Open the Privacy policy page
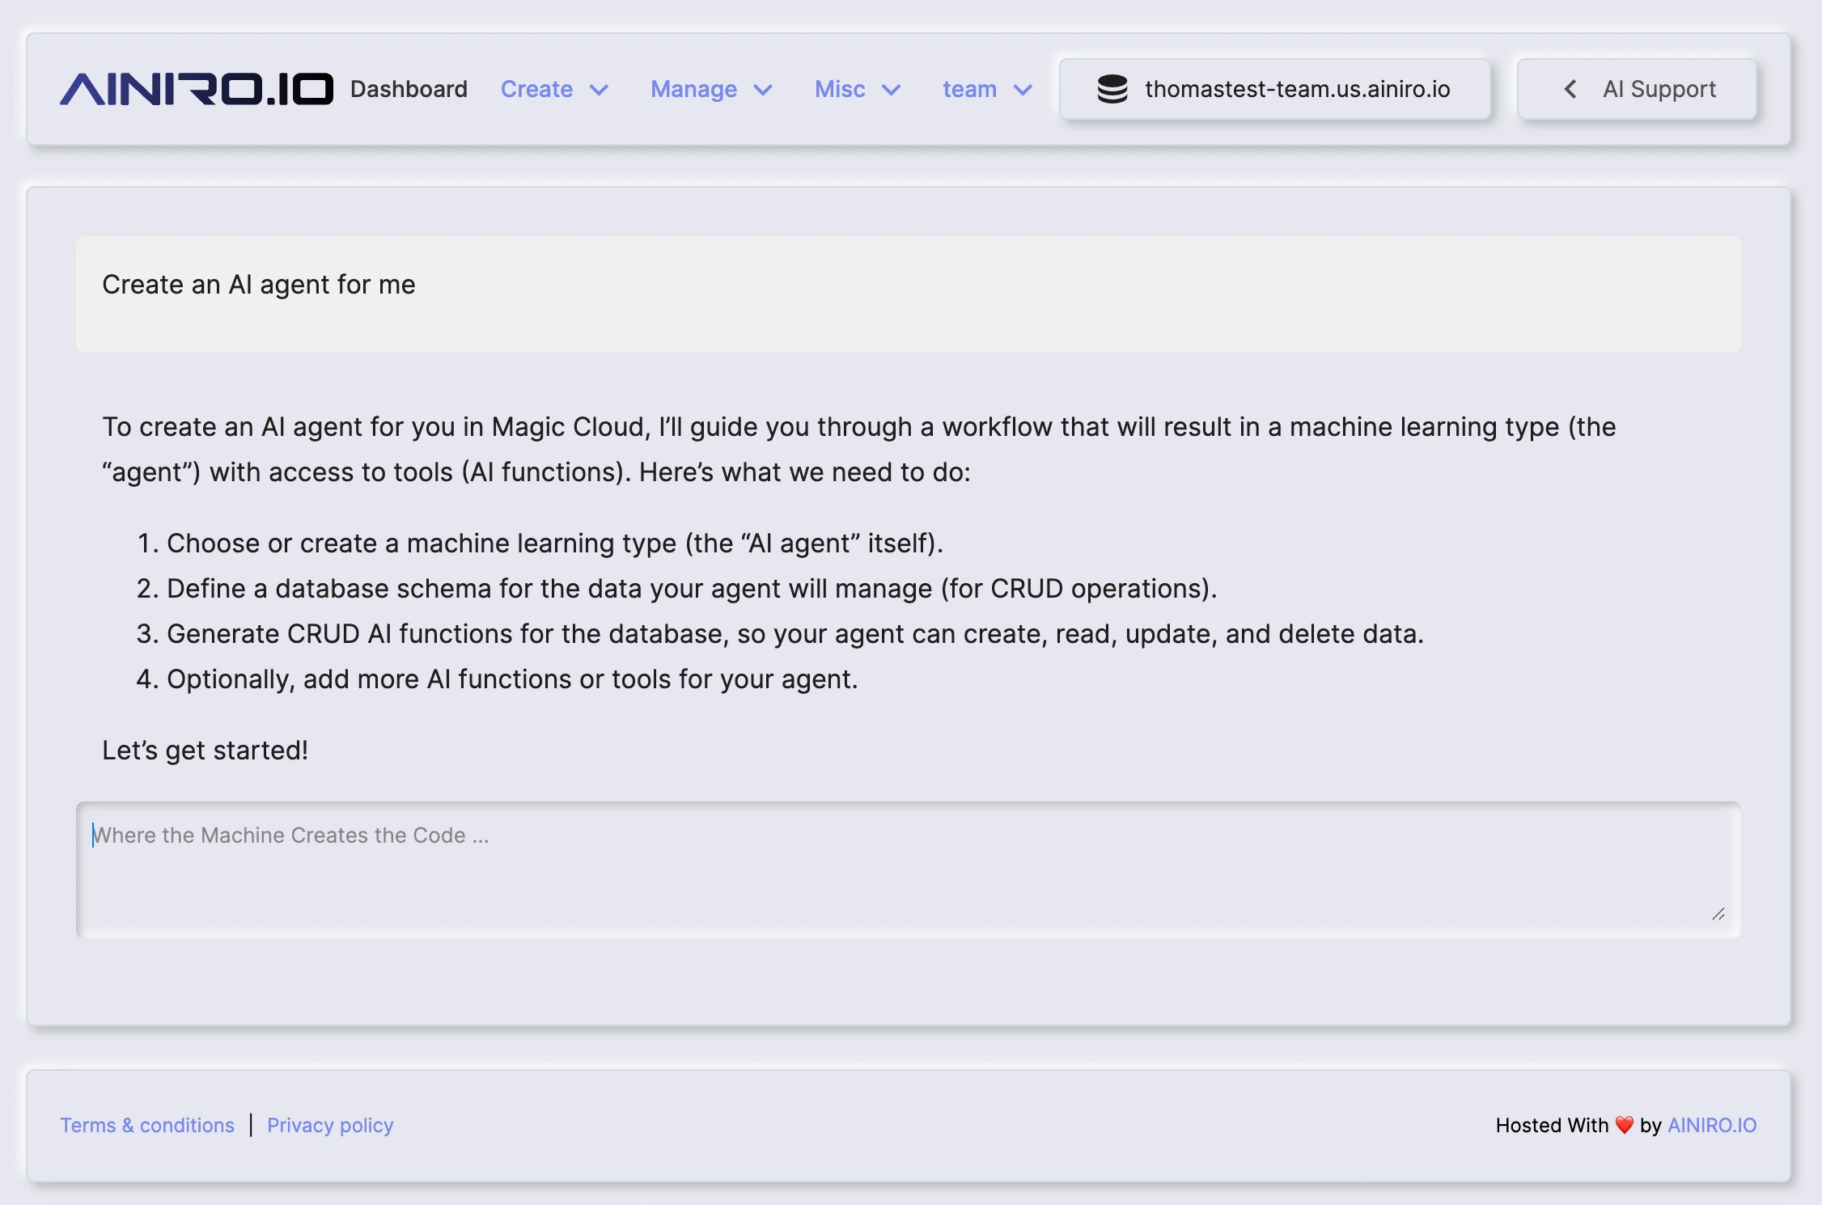 pos(330,1125)
